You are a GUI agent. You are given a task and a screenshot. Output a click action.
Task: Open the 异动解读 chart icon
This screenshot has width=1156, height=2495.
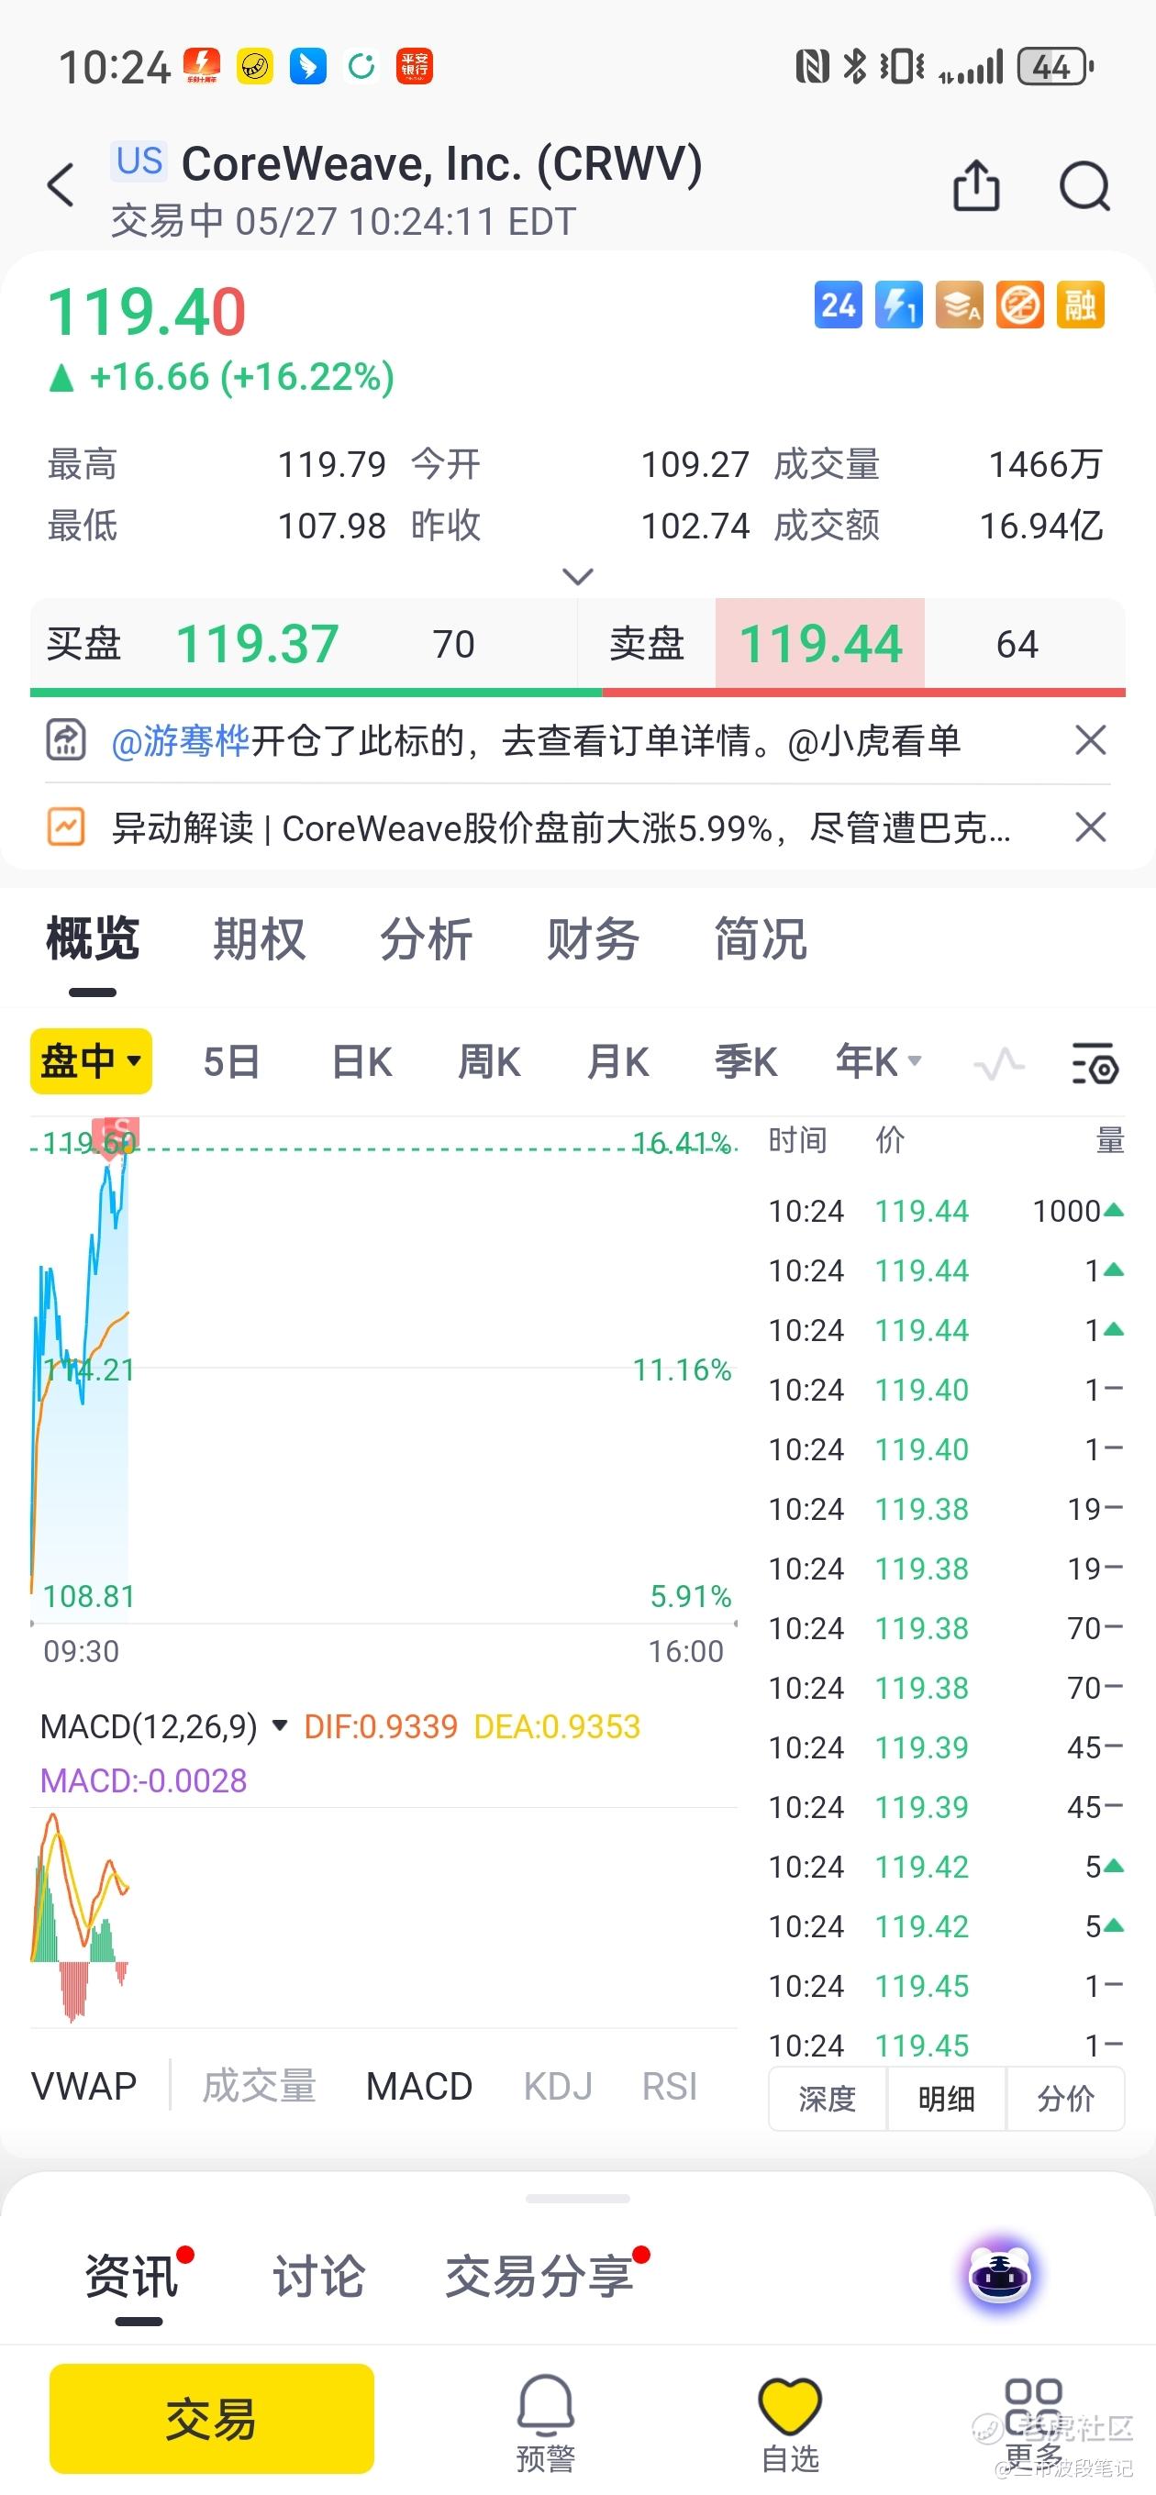[66, 827]
